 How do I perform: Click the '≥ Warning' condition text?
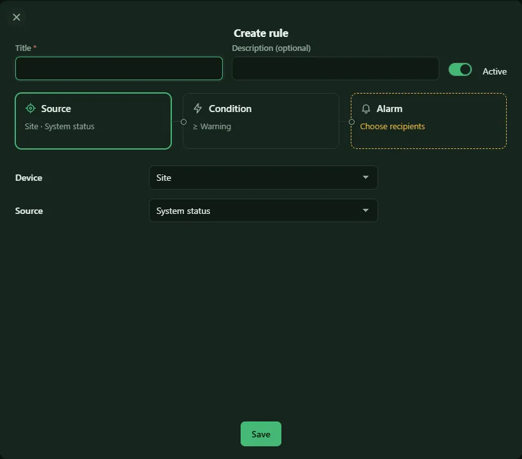tap(212, 127)
